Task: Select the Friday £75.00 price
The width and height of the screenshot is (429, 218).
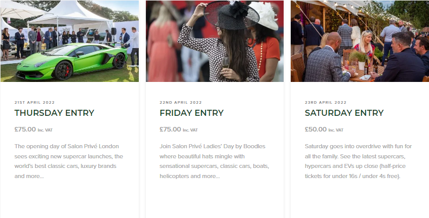Action: 170,129
